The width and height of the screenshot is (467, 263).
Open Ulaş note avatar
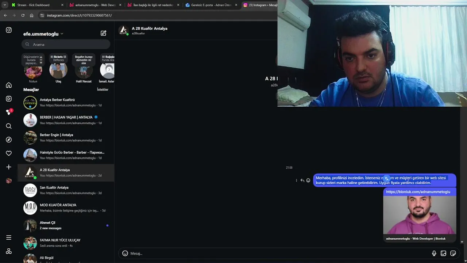click(x=58, y=71)
